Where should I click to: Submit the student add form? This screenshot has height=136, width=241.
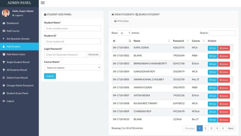[x=50, y=76]
